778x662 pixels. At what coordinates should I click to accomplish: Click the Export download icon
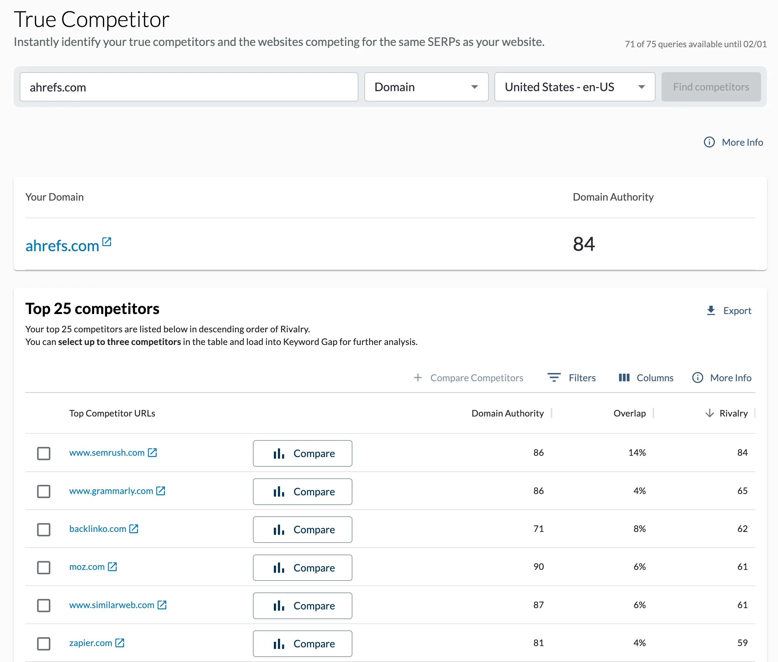click(711, 311)
